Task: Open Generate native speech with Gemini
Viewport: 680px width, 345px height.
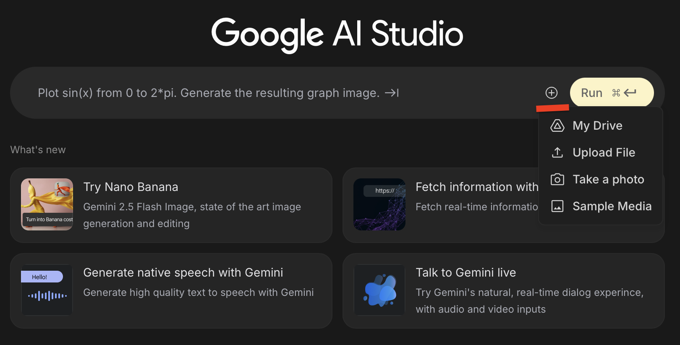Action: [x=183, y=272]
